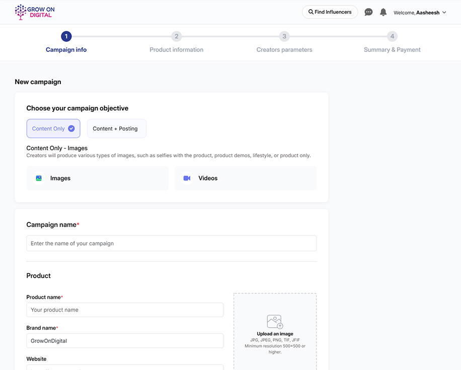The height and width of the screenshot is (370, 461).
Task: Select the Content Only objective
Action: coord(53,129)
